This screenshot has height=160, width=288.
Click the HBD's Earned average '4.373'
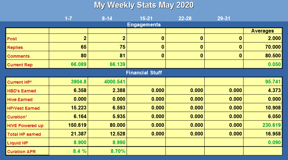pyautogui.click(x=274, y=90)
